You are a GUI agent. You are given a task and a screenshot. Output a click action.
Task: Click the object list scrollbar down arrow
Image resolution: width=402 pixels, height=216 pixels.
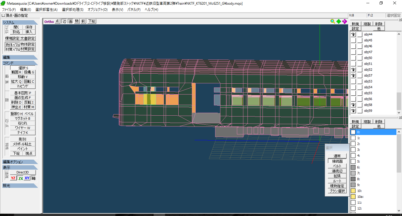coord(399,112)
